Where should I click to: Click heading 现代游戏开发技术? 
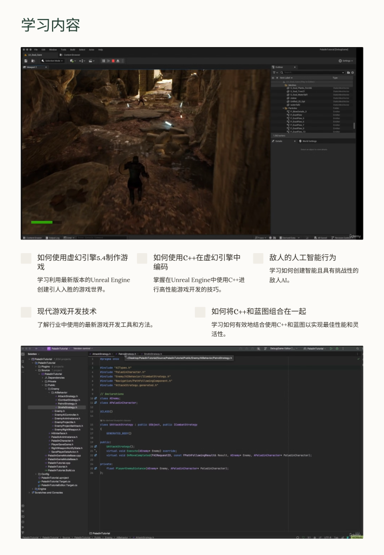coord(67,312)
